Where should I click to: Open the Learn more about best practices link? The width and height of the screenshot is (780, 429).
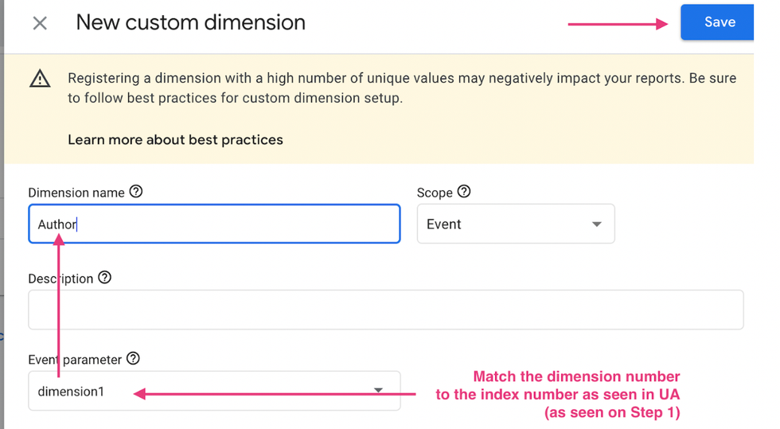pyautogui.click(x=175, y=139)
